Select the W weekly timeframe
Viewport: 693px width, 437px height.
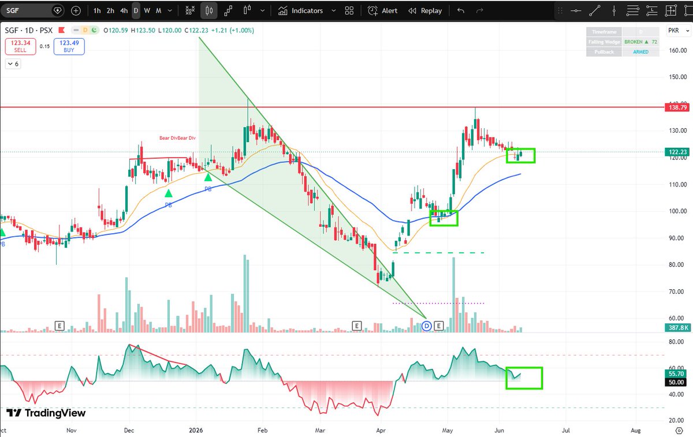(147, 10)
